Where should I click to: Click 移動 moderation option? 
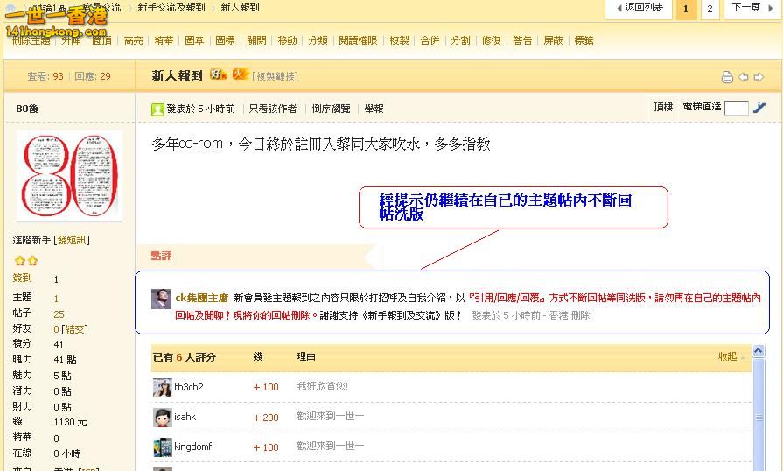287,40
